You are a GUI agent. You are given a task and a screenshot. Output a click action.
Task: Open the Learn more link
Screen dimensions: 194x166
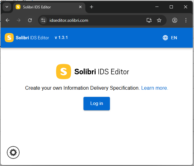[154, 88]
